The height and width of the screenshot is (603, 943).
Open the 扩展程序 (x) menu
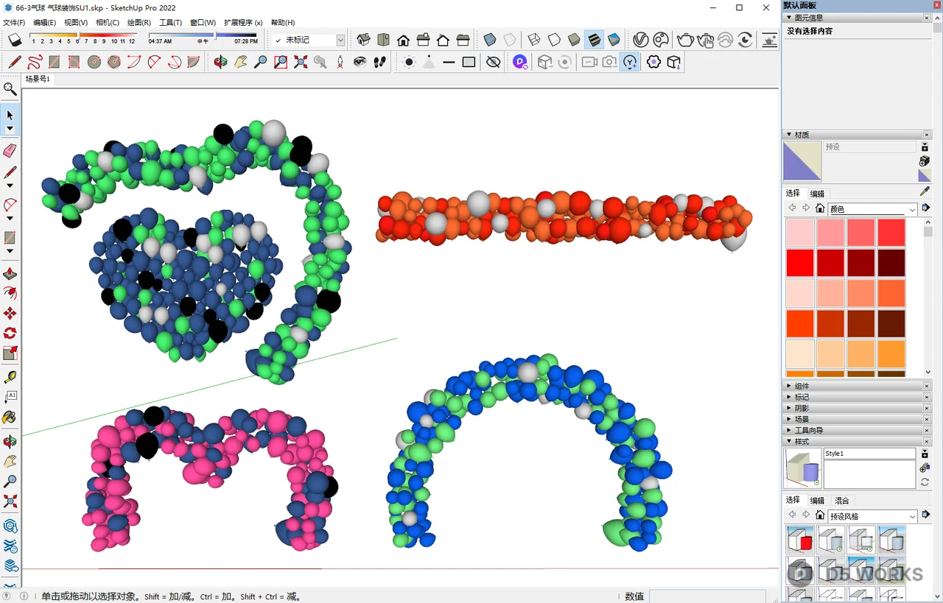point(243,23)
